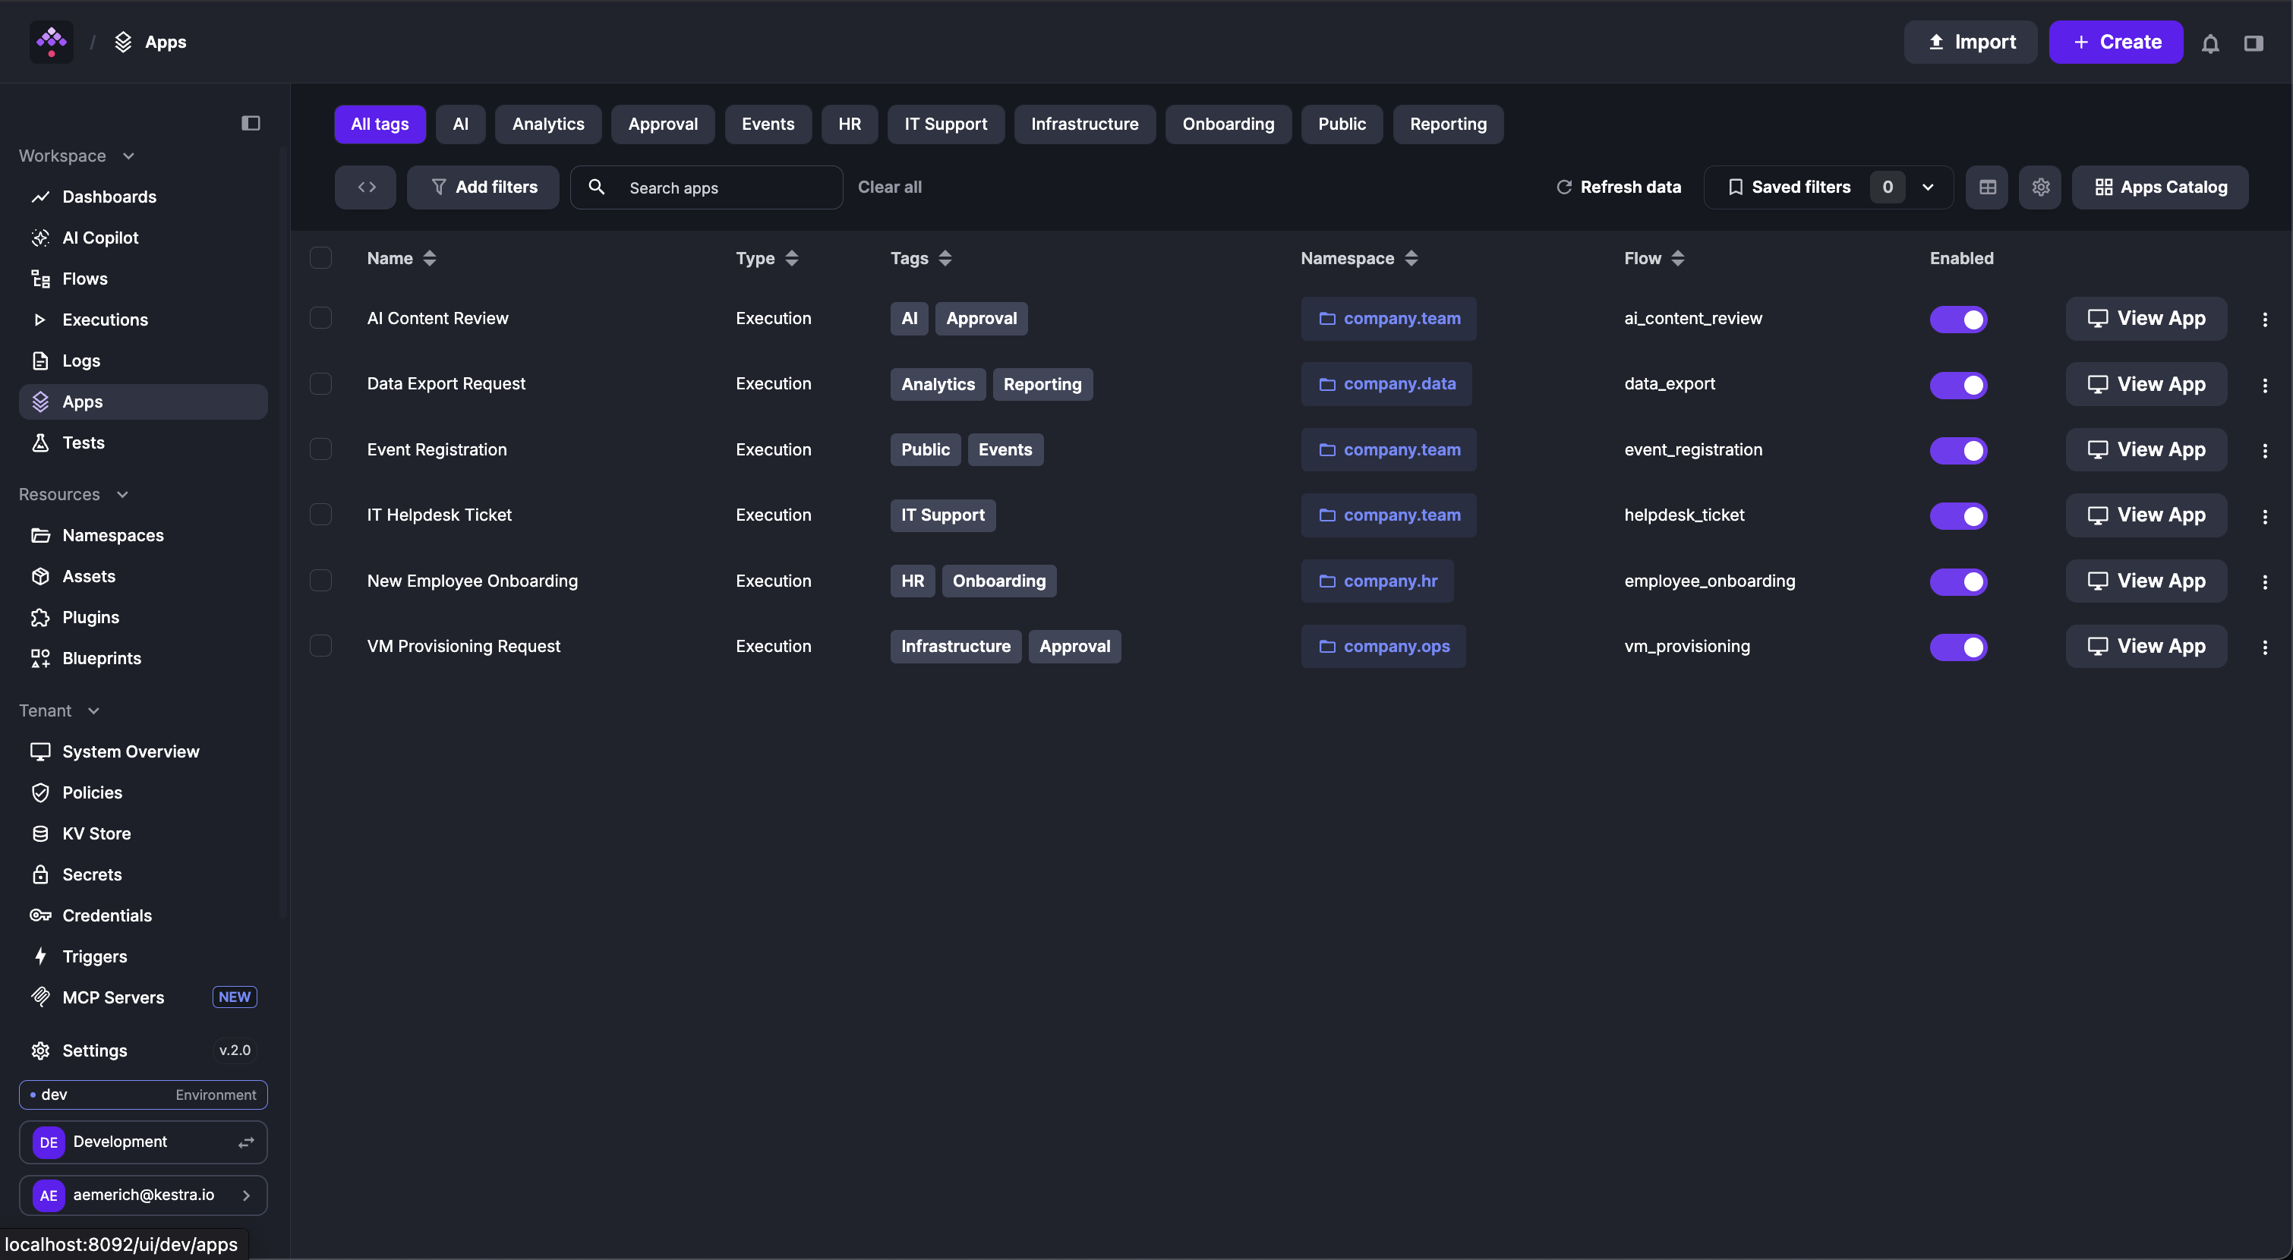The image size is (2293, 1260).
Task: Check the Event Registration row checkbox
Action: [x=320, y=449]
